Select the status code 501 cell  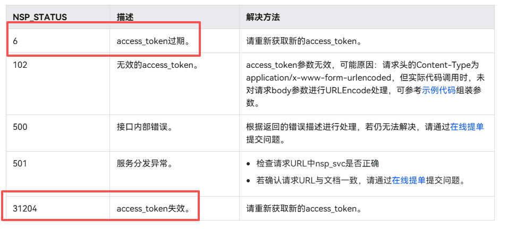coord(20,163)
